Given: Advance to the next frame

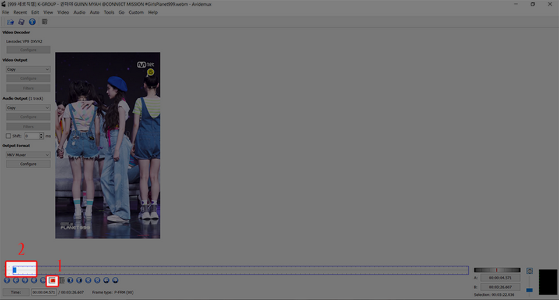Looking at the screenshot, I should click(24, 280).
